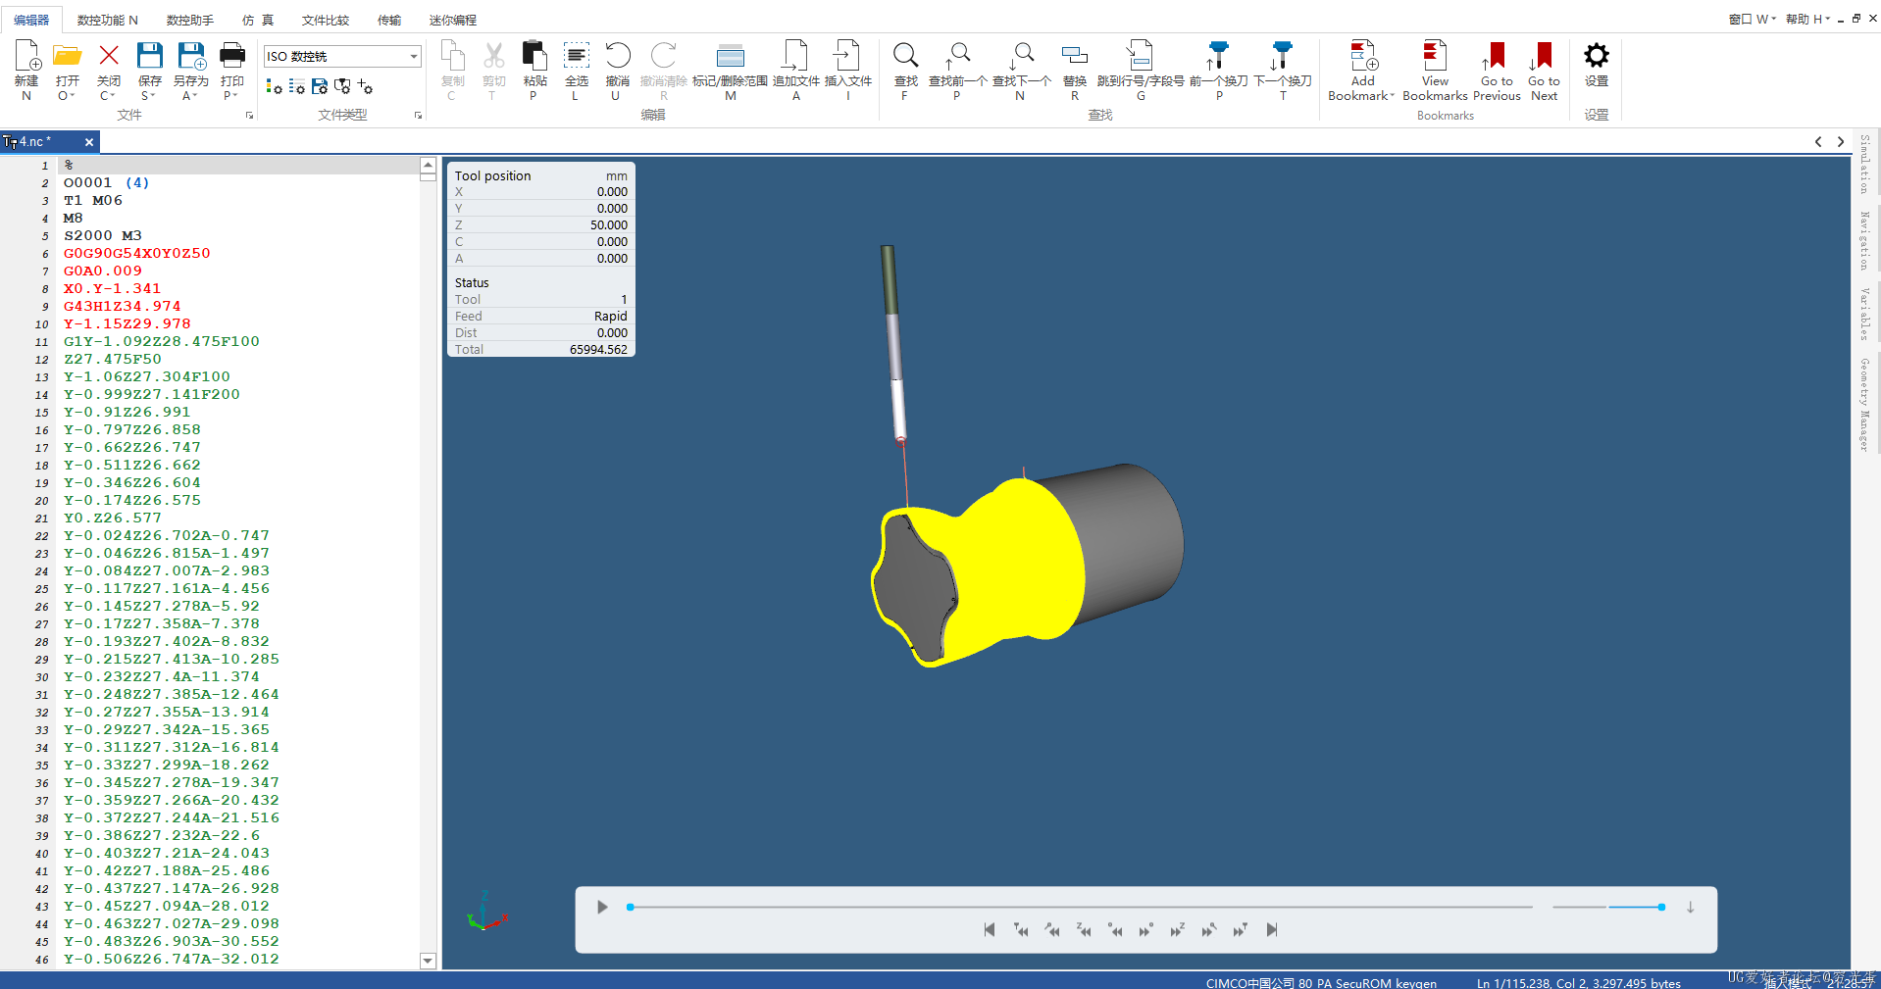
Task: Open the 文件类型 group dialog launcher
Action: pyautogui.click(x=418, y=116)
